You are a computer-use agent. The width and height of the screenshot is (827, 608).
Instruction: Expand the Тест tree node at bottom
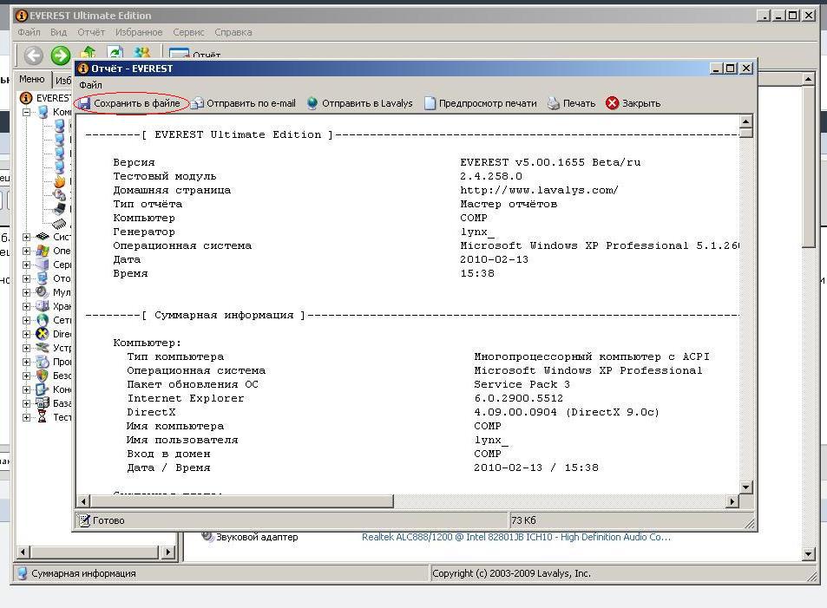point(27,417)
